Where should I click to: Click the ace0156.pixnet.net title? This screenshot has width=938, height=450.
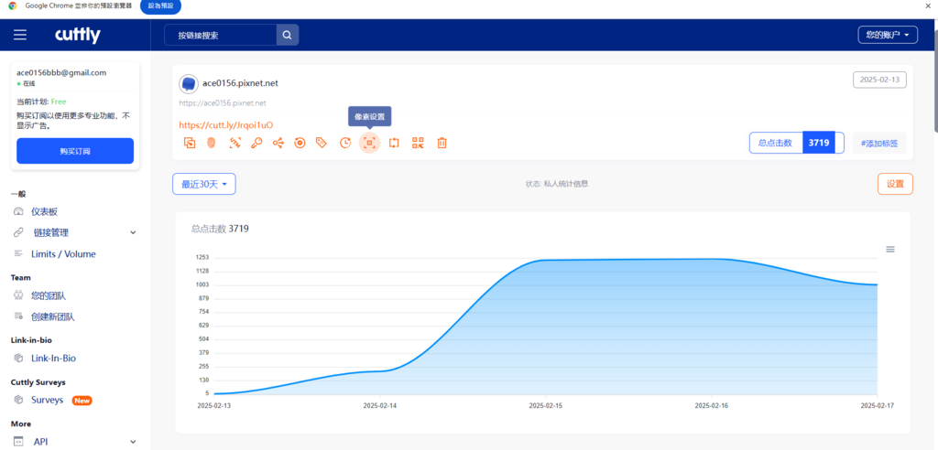point(241,83)
